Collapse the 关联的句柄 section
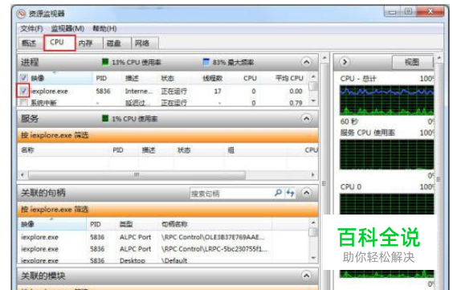The height and width of the screenshot is (290, 457). (x=306, y=193)
